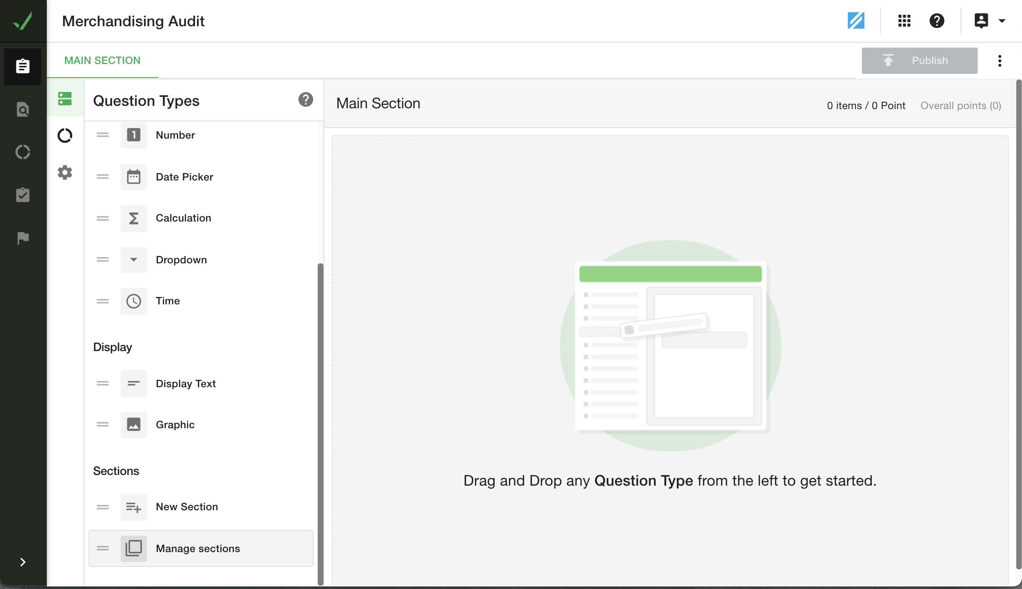1022x589 pixels.
Task: Select the donut chart scoring icon
Action: click(65, 135)
